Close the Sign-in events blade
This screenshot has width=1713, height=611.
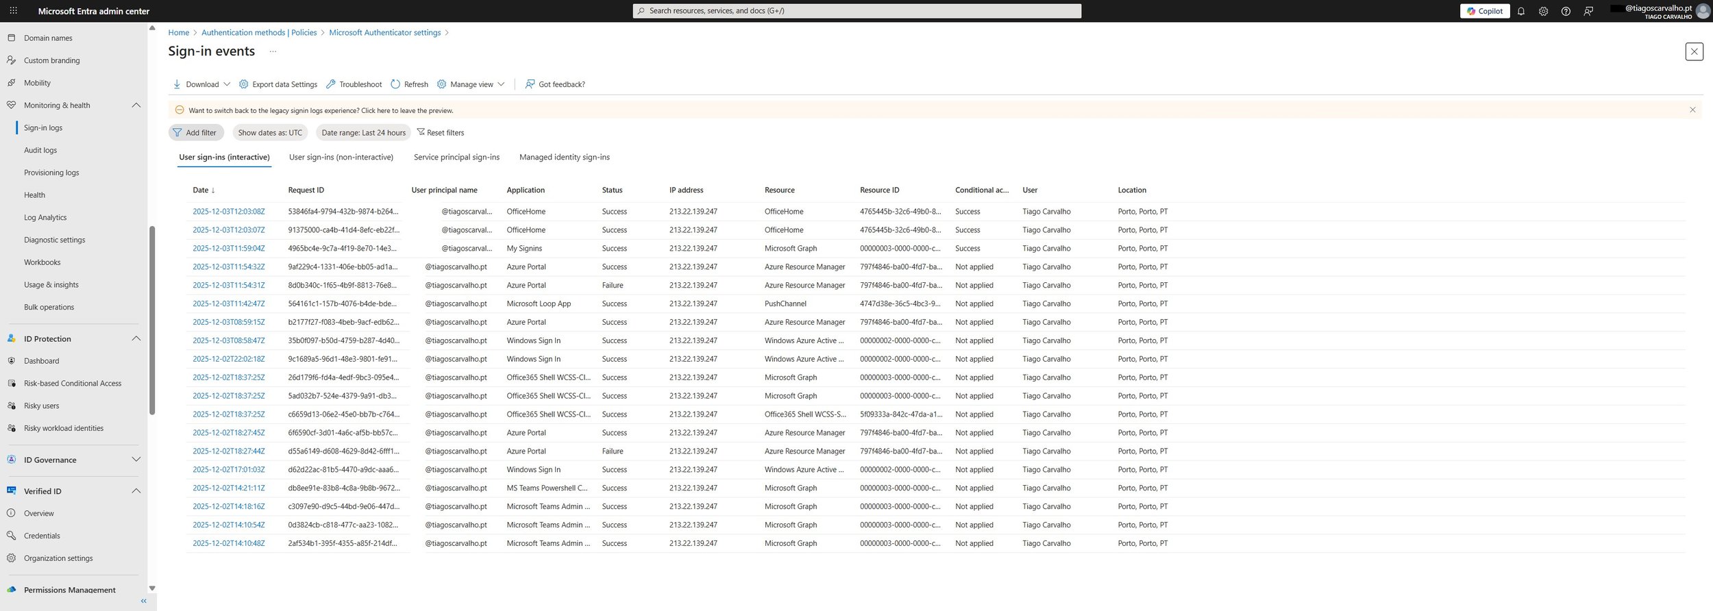pyautogui.click(x=1694, y=51)
